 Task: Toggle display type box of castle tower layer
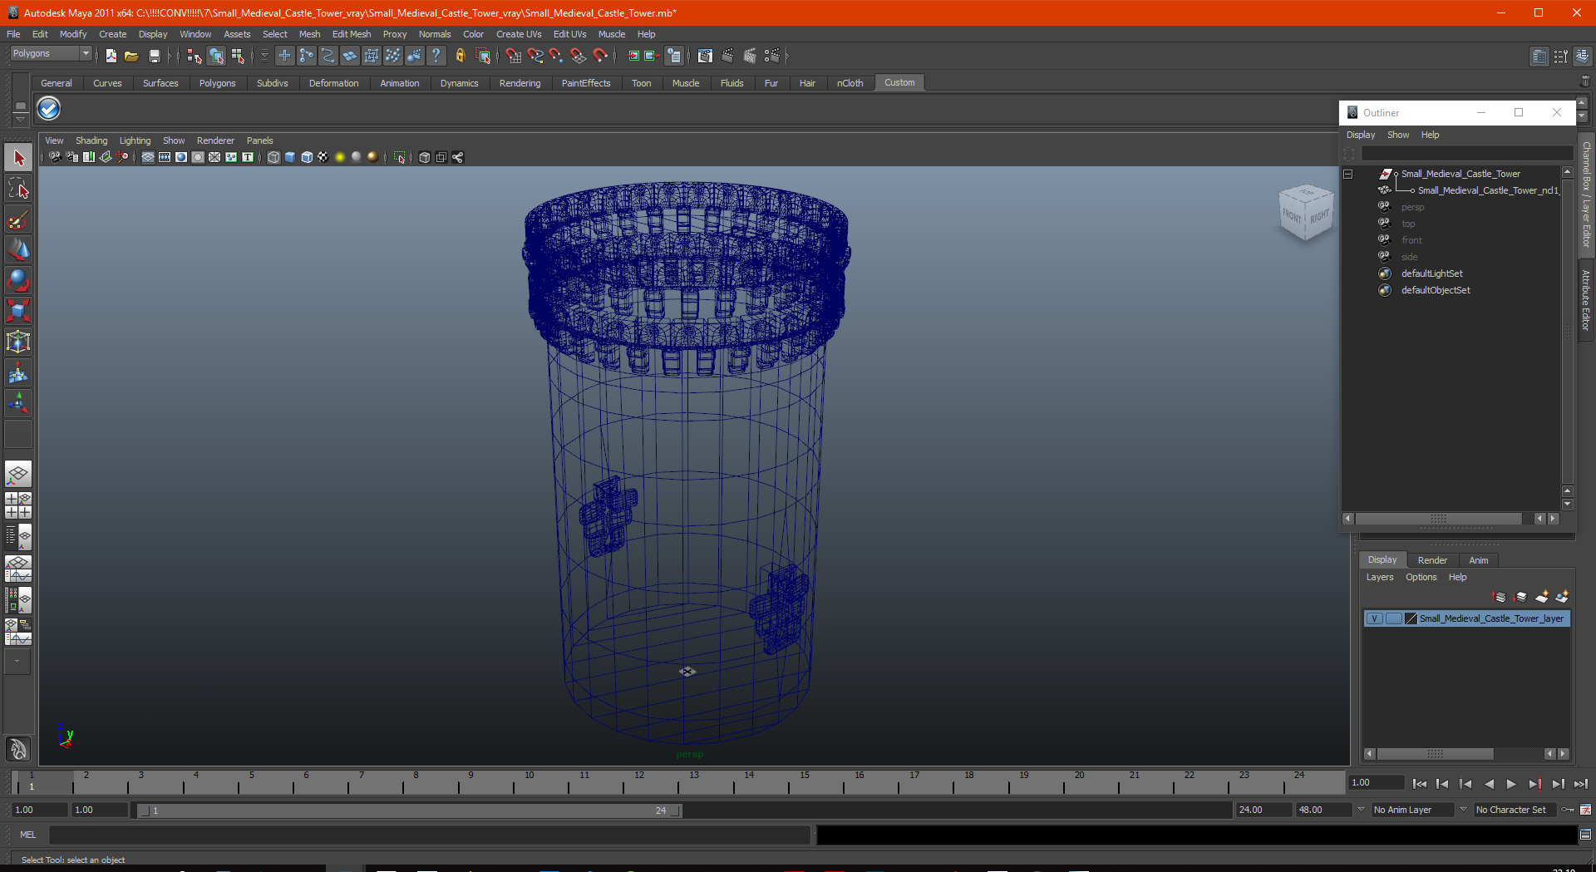click(1394, 618)
